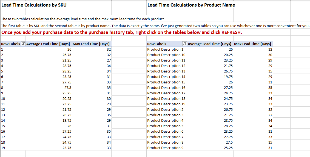Select the SKU table 'Max Lead Time [Days]' header
The height and width of the screenshot is (157, 310).
coord(91,44)
